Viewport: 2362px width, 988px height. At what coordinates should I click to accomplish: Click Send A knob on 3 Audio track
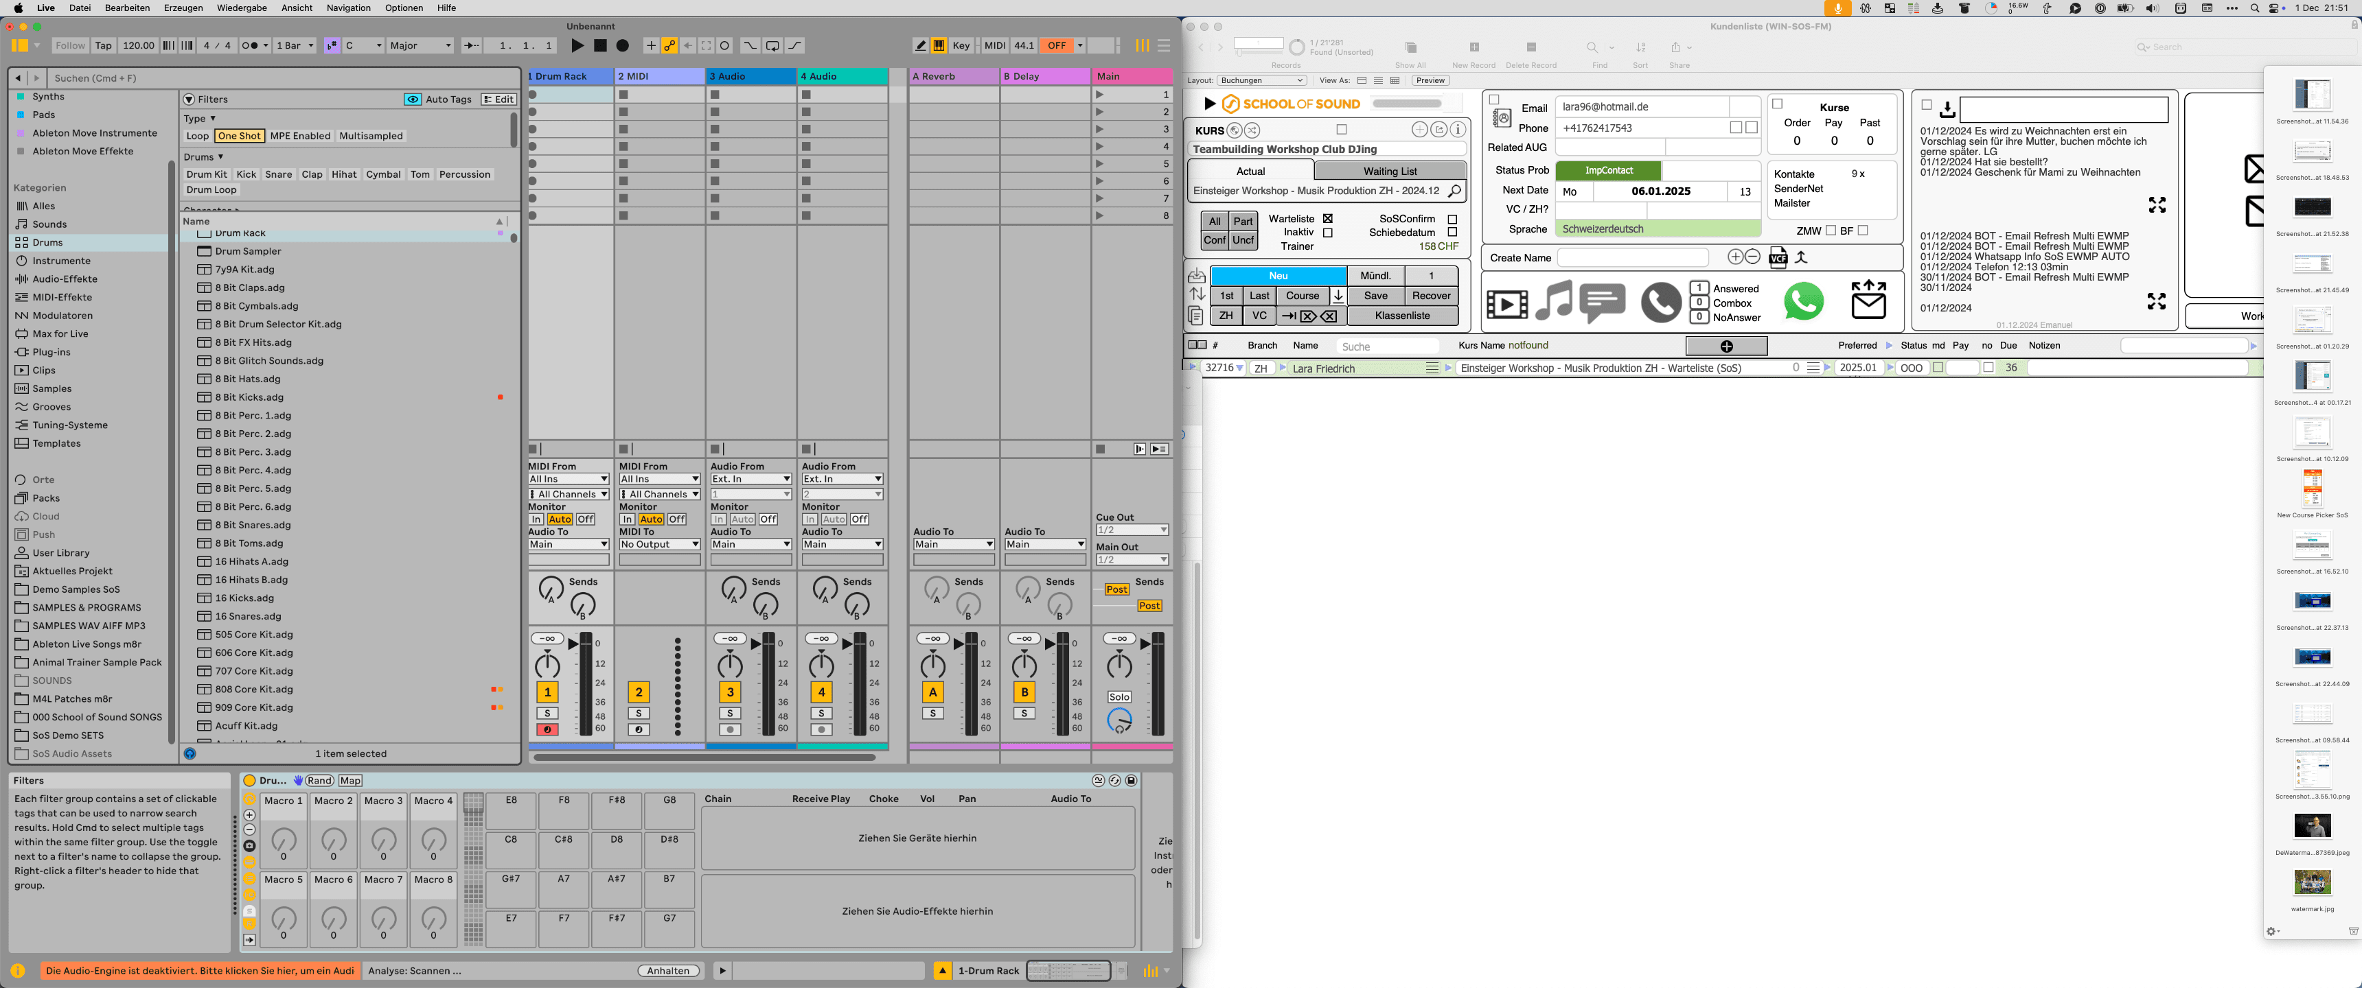(x=733, y=589)
